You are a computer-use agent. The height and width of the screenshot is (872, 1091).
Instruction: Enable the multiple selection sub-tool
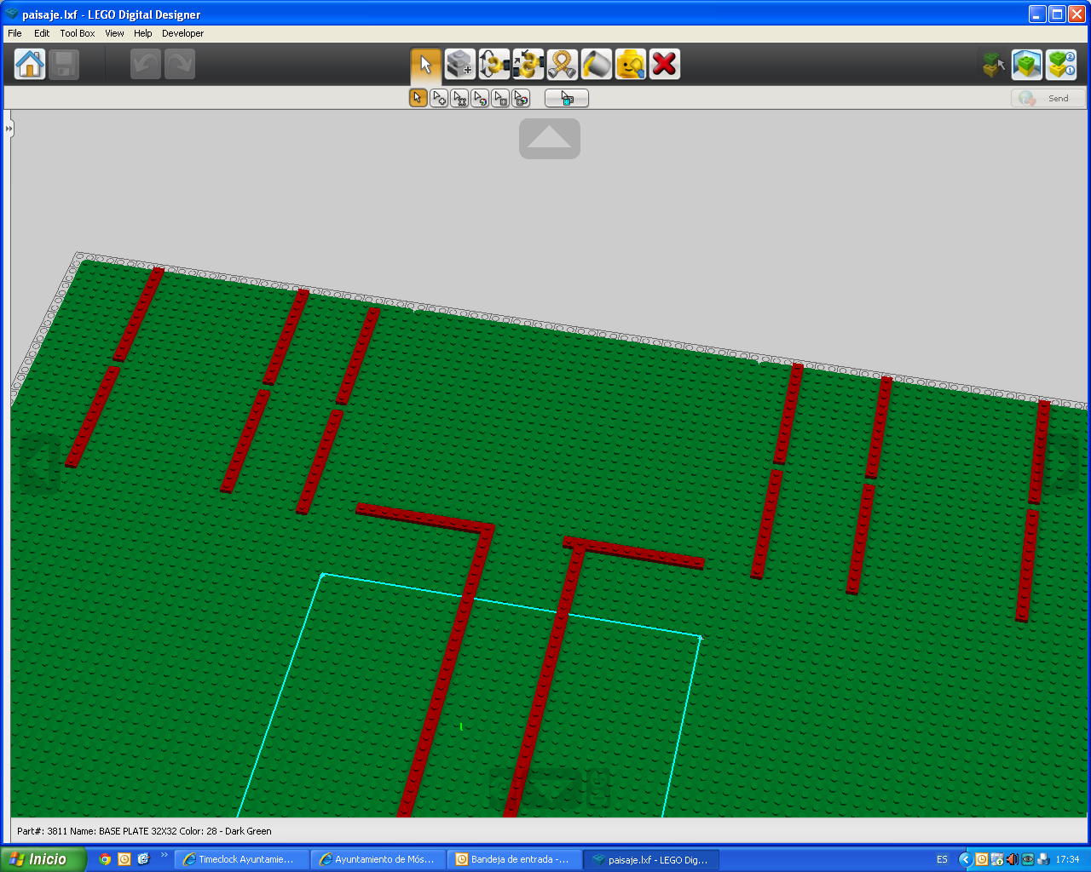coord(439,98)
